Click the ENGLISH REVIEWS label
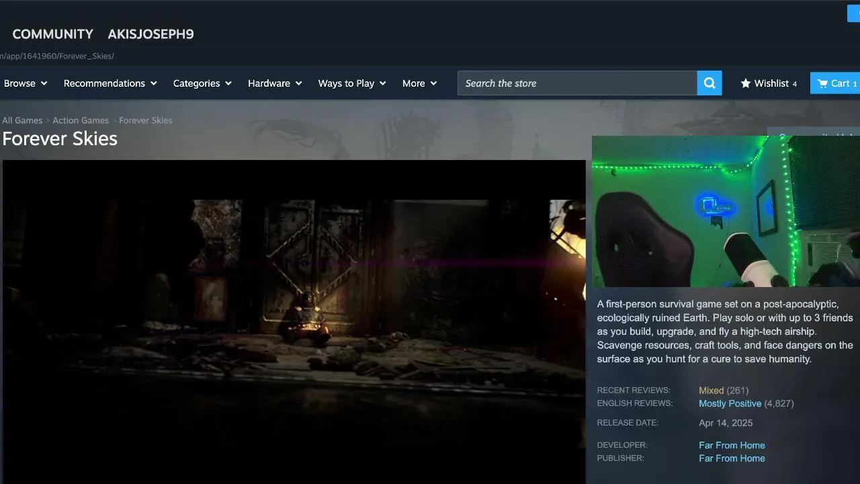 click(635, 403)
